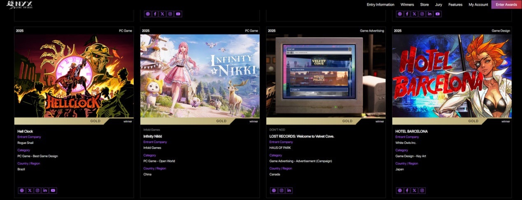This screenshot has height=200, width=522.
Task: Open HOTEL BARCELONA's Instagram icon
Action: 422,191
